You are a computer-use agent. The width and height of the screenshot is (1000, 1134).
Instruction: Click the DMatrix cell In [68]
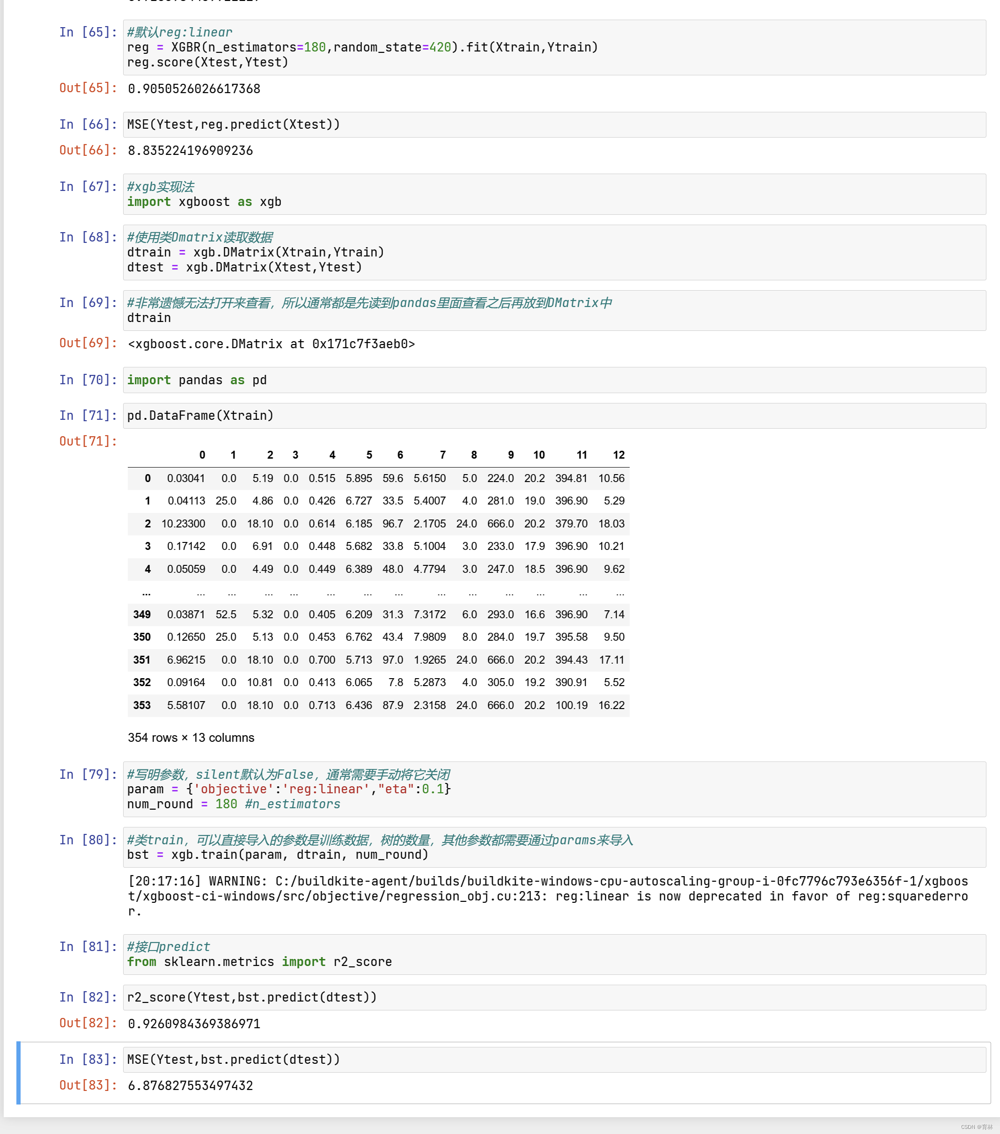(x=554, y=252)
